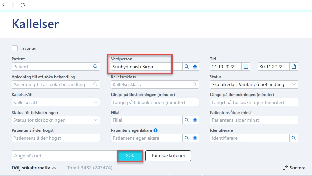Click the Kallelser page heading
This screenshot has height=176, width=312.
pyautogui.click(x=35, y=24)
